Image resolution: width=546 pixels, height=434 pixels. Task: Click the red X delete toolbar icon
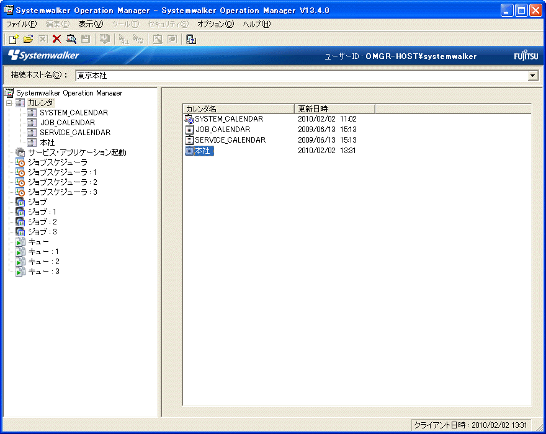(56, 39)
